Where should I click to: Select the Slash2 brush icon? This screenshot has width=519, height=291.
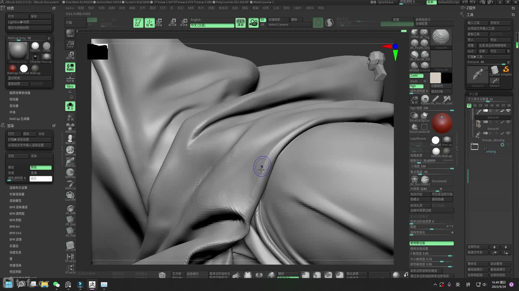tap(425, 181)
